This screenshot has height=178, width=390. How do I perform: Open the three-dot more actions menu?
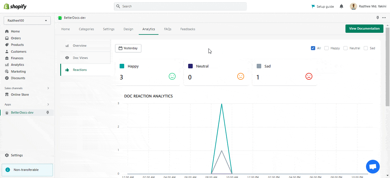click(384, 18)
